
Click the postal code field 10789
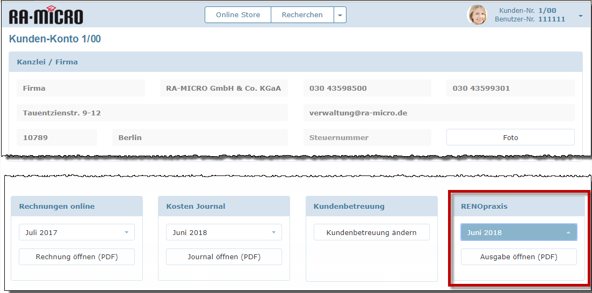pyautogui.click(x=56, y=137)
